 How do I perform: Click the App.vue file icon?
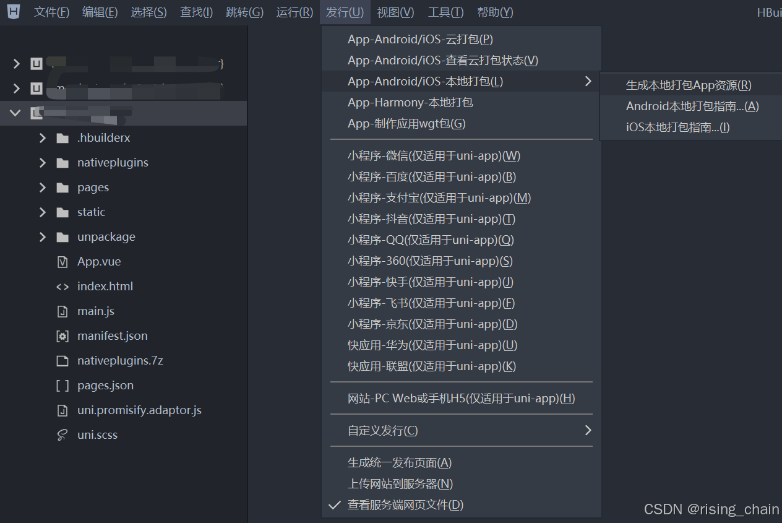(62, 262)
